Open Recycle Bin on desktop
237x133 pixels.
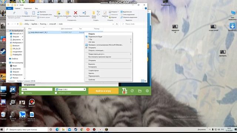(x=3, y=116)
